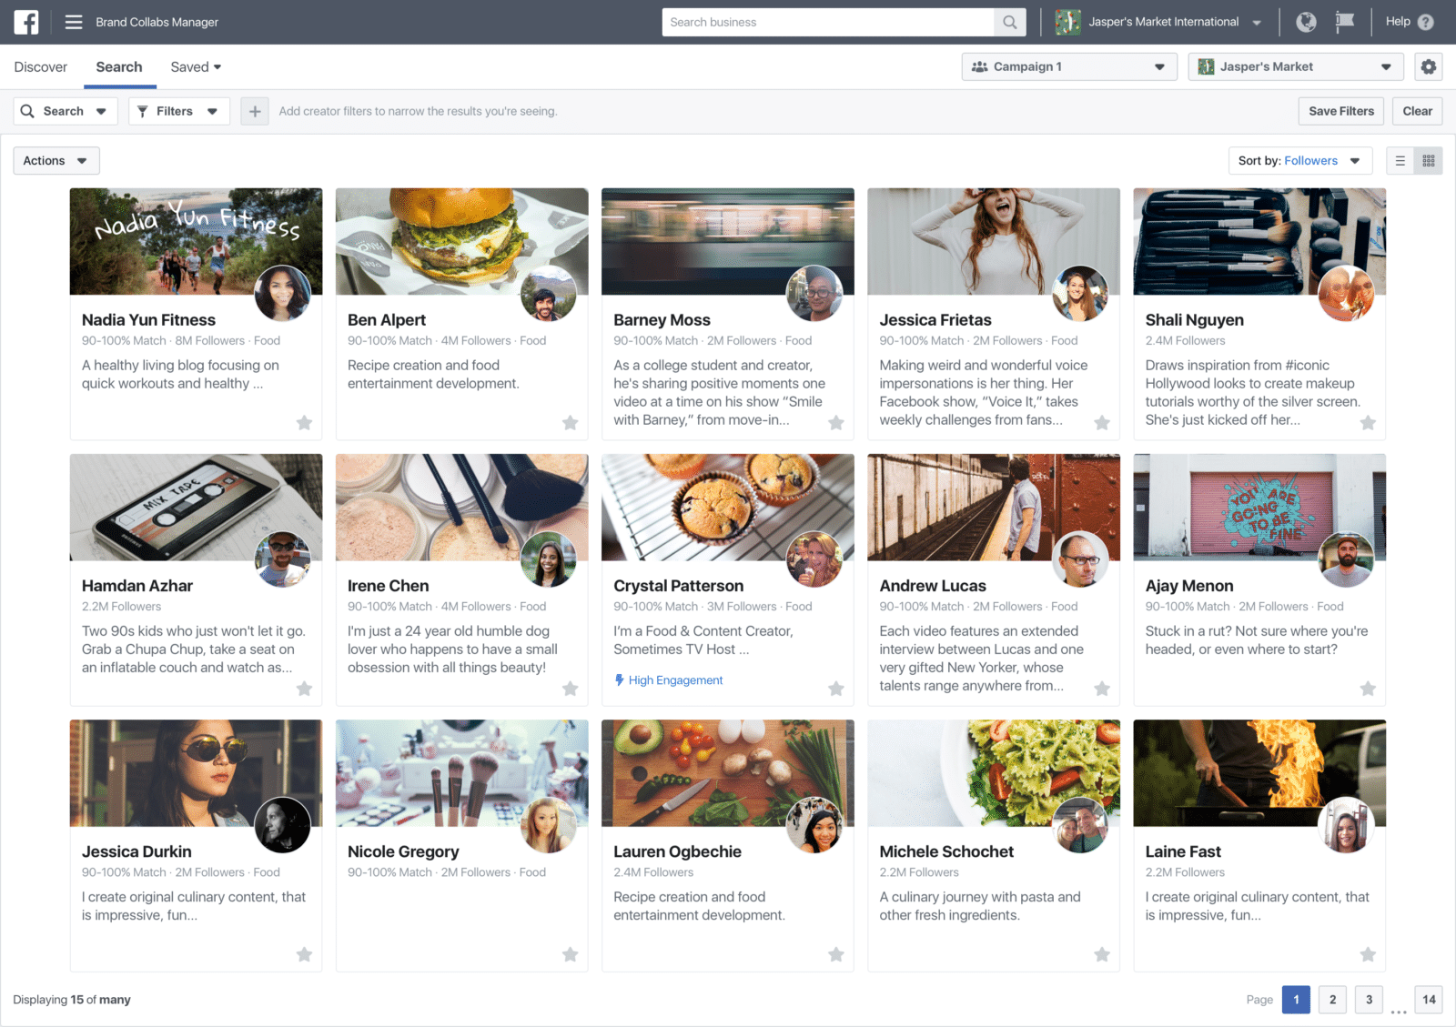
Task: Switch to grid view layout icon
Action: (1429, 160)
